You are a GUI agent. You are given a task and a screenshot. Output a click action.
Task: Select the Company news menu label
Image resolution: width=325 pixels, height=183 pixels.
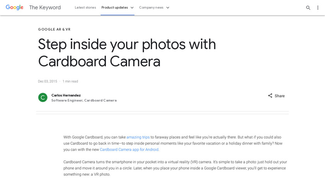(x=151, y=7)
